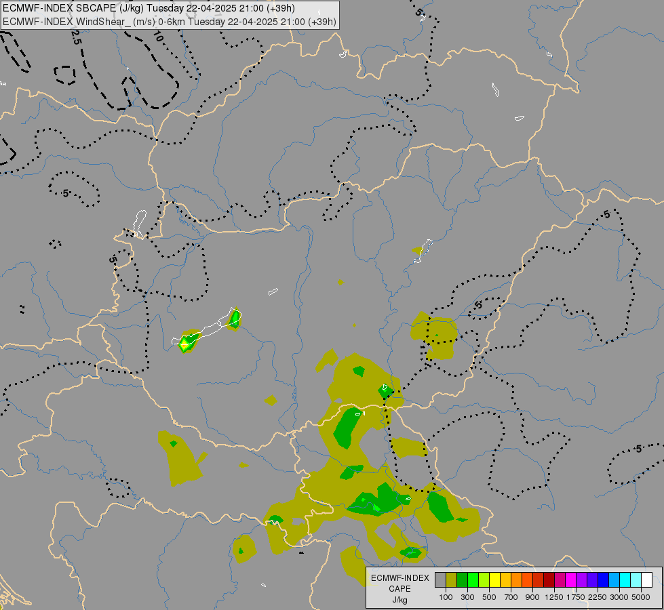
Task: Click the legend value 1250
Action: (x=554, y=597)
